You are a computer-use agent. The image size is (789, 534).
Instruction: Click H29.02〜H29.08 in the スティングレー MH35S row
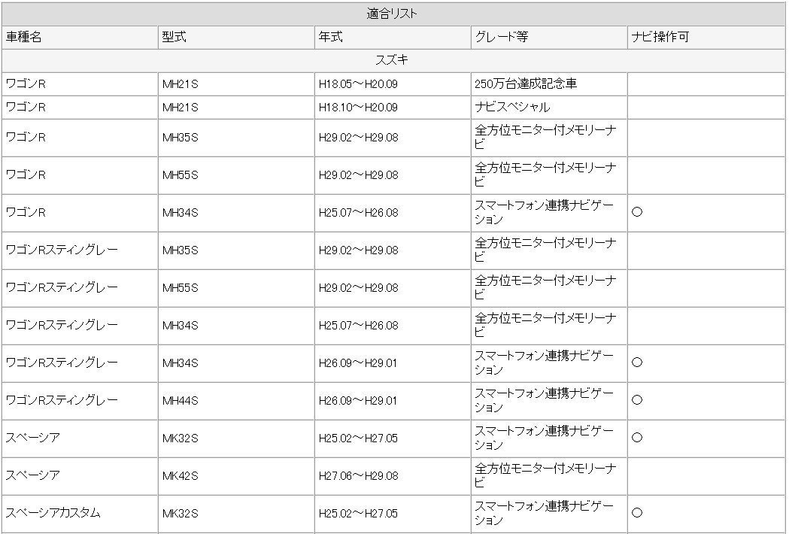pos(358,250)
